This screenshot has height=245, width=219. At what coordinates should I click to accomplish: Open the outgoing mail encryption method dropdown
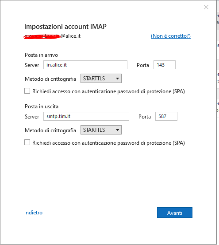(101, 130)
